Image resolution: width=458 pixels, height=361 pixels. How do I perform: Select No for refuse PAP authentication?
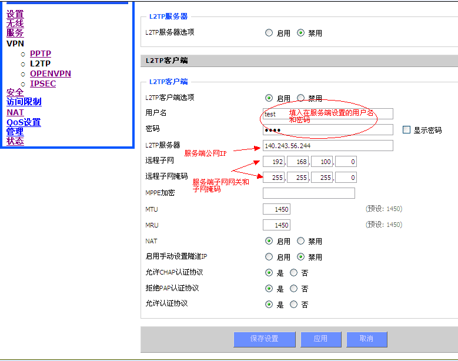pos(293,289)
